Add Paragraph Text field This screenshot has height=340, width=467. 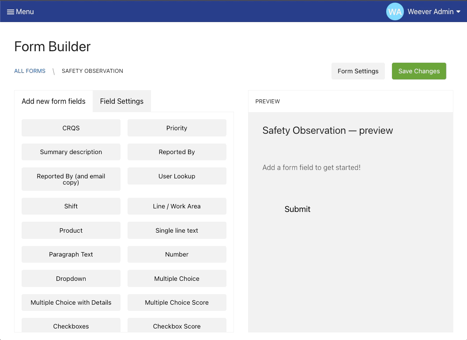point(71,254)
